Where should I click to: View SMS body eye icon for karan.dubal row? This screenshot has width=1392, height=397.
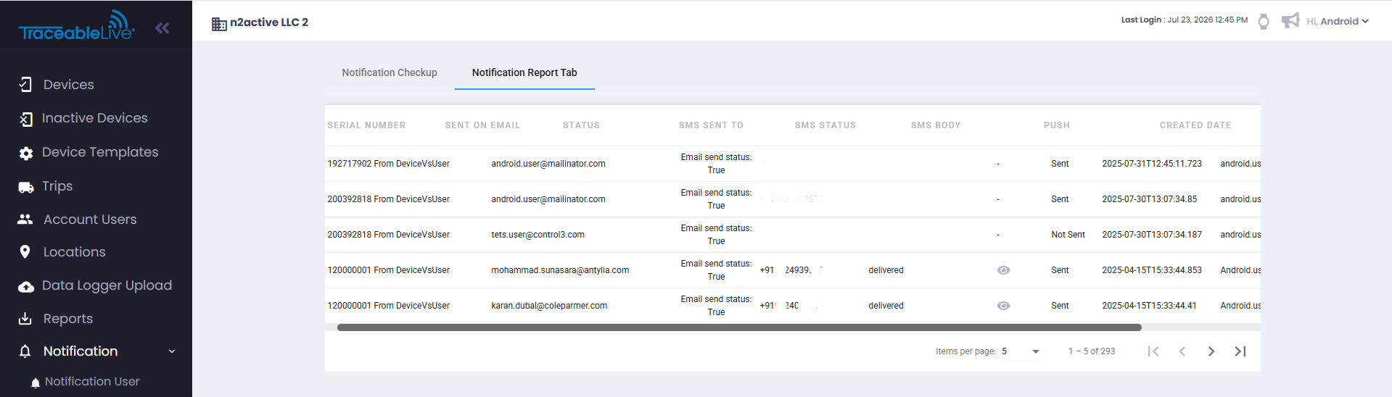[1003, 306]
